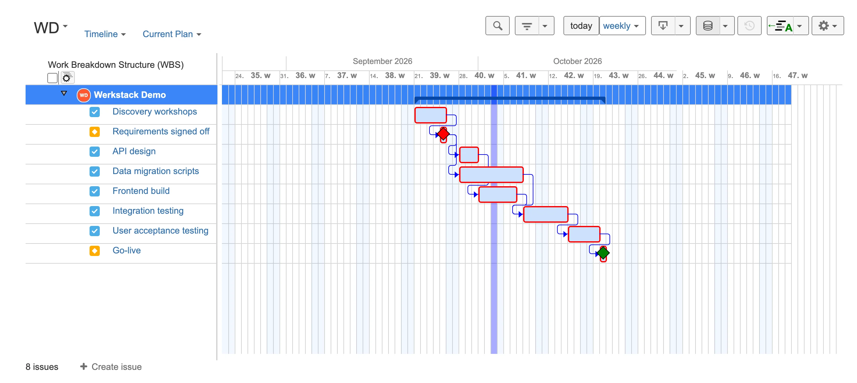Screen dimensions: 857x383
Task: Open the search tool in the toolbar
Action: tap(497, 26)
